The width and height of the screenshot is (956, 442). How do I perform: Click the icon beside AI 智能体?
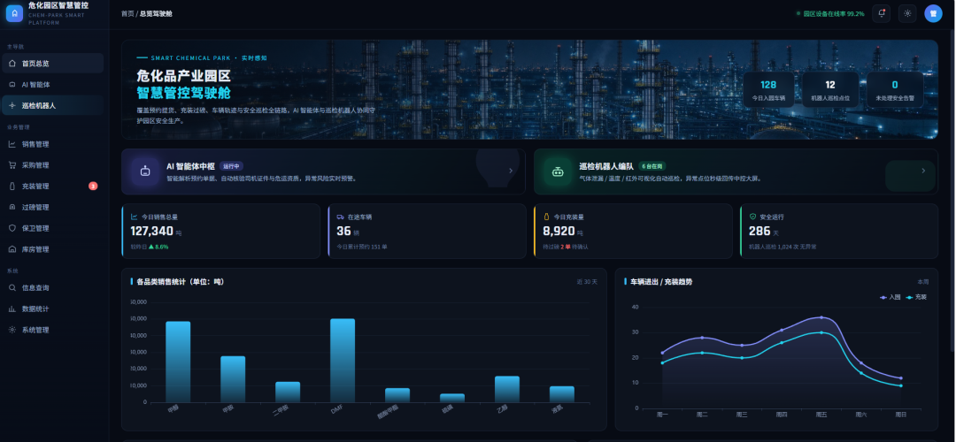point(12,85)
